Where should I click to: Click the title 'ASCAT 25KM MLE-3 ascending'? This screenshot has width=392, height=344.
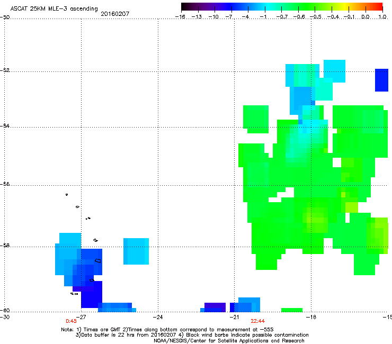click(54, 8)
